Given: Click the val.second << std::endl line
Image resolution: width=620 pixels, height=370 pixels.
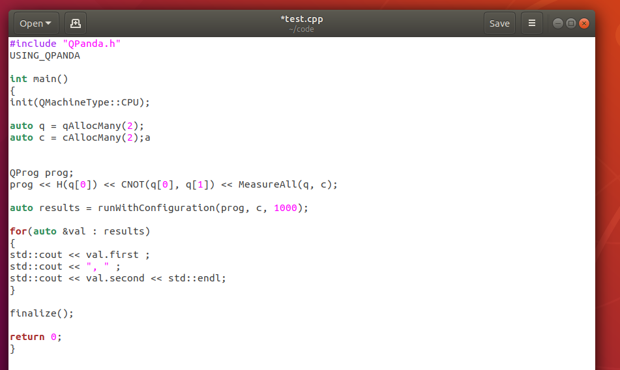Looking at the screenshot, I should [x=118, y=278].
